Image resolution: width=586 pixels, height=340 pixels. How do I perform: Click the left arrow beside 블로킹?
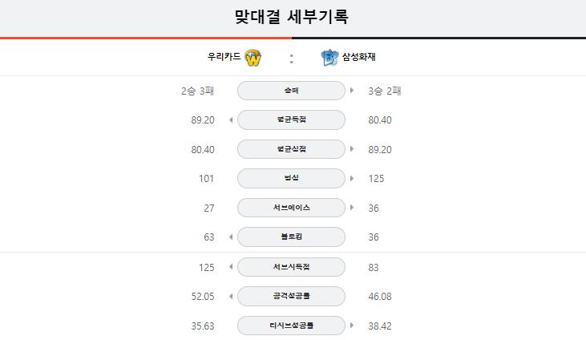coord(231,237)
